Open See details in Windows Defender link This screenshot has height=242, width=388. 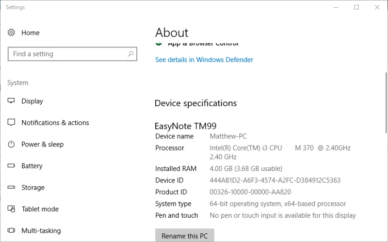(204, 60)
